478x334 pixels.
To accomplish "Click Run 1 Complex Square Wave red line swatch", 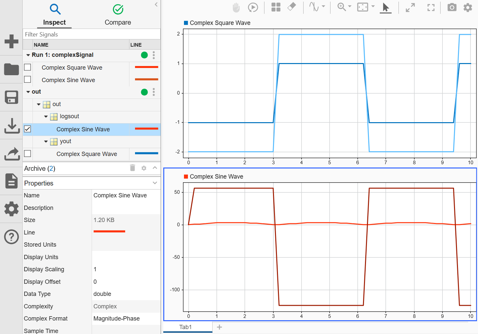I will tap(147, 67).
